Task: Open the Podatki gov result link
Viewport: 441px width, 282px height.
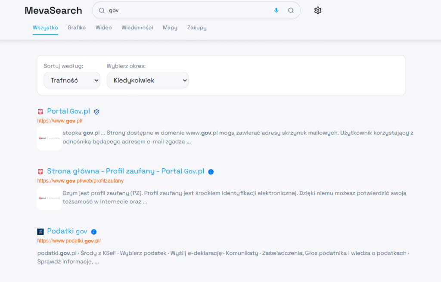Action: 67,231
